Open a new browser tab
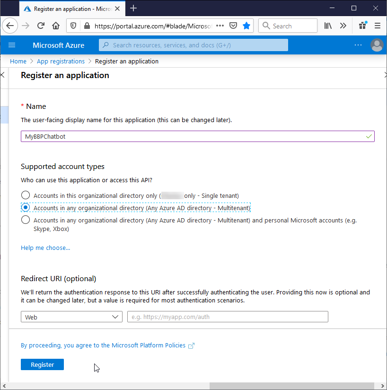387x390 pixels. click(x=133, y=9)
